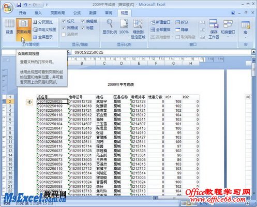Click the Reset Window Position icon

pyautogui.click(x=202, y=37)
